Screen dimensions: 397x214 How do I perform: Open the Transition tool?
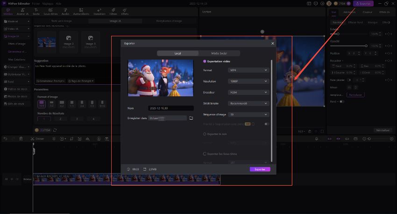pyautogui.click(x=99, y=12)
